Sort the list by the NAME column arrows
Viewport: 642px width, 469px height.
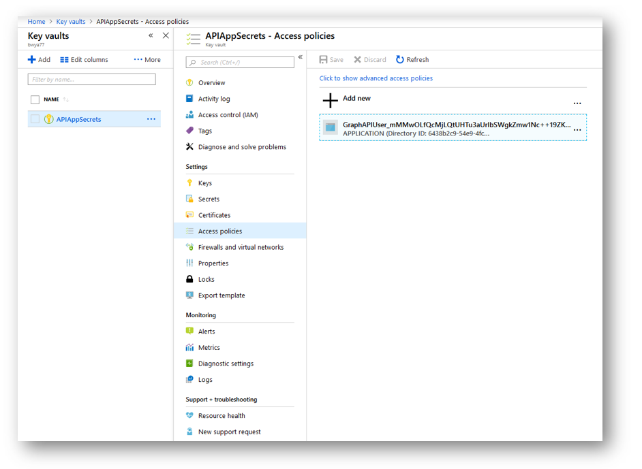click(65, 99)
